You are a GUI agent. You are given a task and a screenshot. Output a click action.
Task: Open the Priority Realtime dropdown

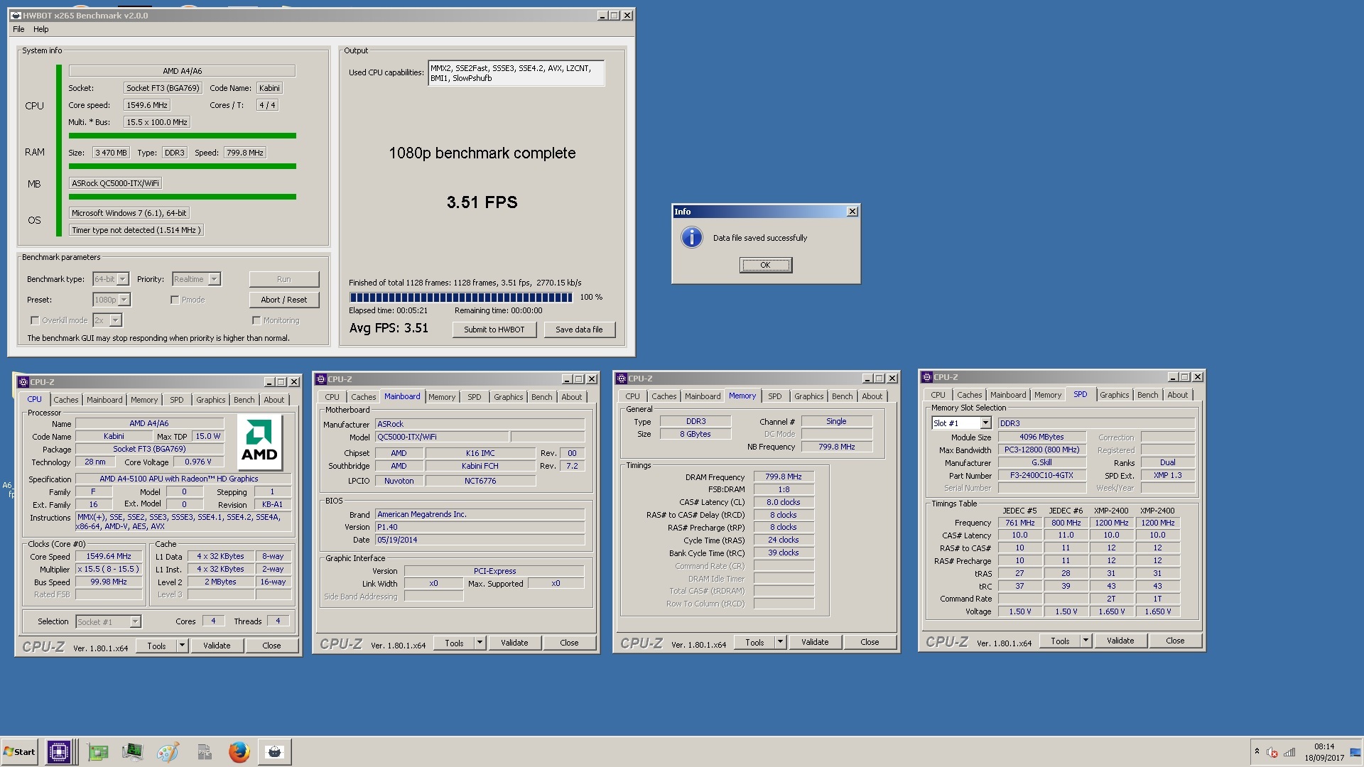[215, 279]
